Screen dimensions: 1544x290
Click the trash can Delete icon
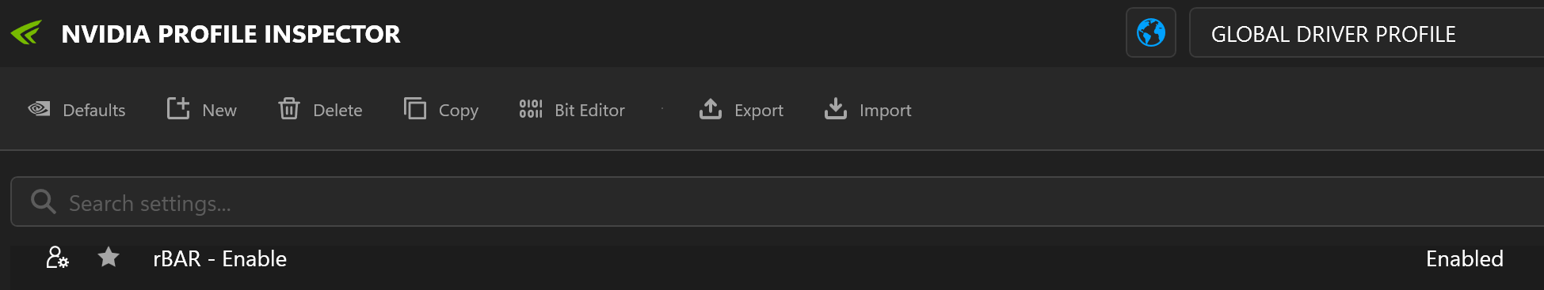click(289, 109)
